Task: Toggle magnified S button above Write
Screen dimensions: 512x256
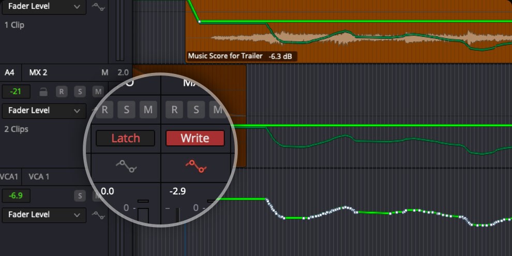Action: point(196,110)
